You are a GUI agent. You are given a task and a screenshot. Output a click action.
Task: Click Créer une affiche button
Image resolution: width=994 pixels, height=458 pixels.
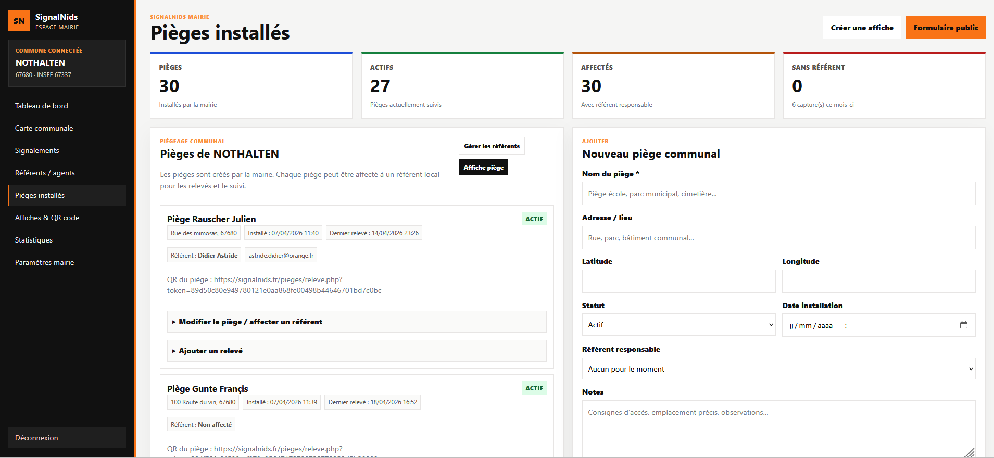(x=862, y=28)
